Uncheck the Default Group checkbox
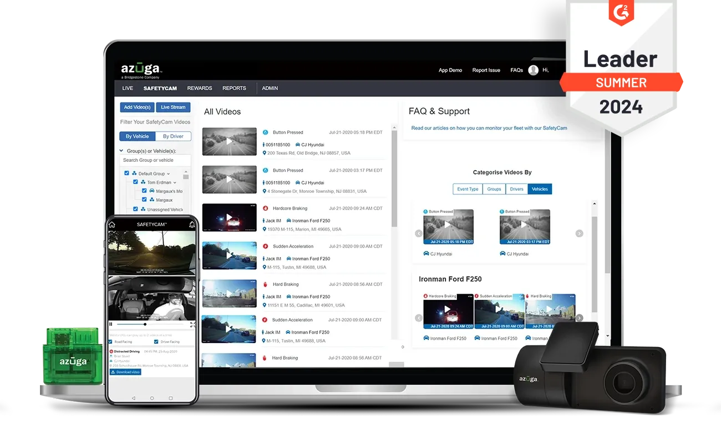The image size is (721, 429). coord(127,173)
